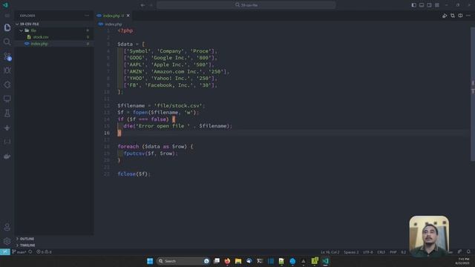Open the Windows Start menu

click(x=150, y=261)
